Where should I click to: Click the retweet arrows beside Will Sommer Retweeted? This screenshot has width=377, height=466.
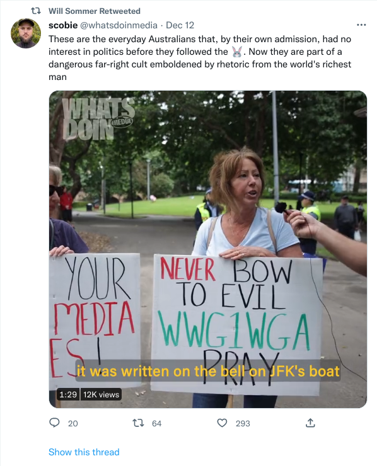(x=36, y=11)
